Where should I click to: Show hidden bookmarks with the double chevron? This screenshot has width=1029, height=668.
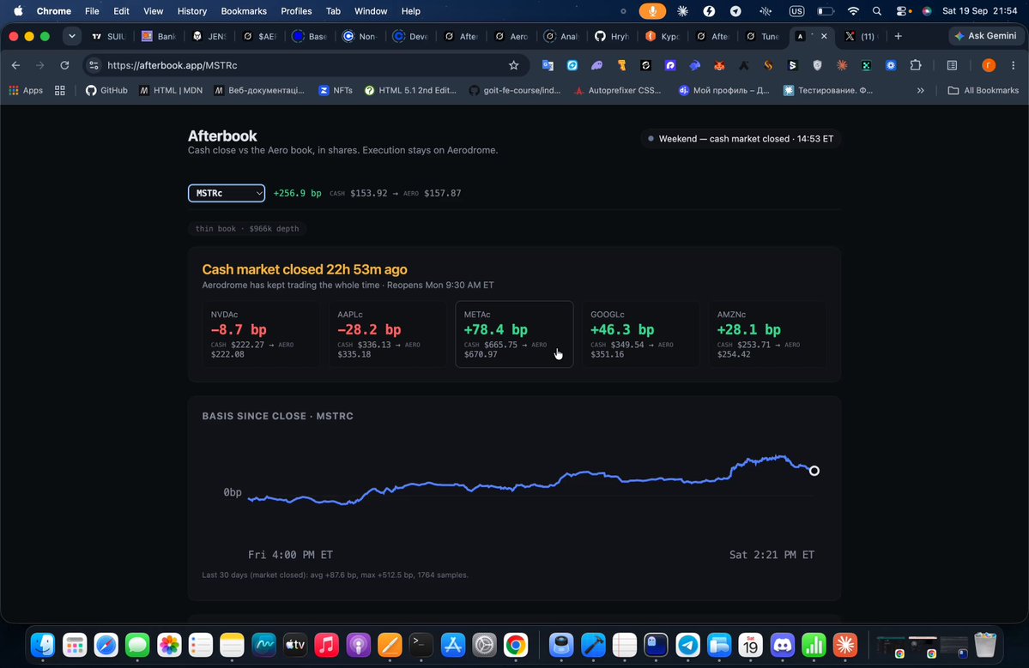click(x=921, y=90)
